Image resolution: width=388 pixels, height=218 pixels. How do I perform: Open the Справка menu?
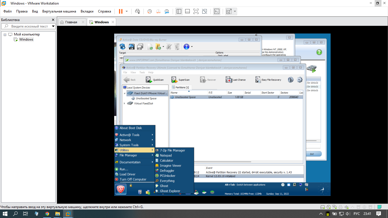(x=105, y=11)
